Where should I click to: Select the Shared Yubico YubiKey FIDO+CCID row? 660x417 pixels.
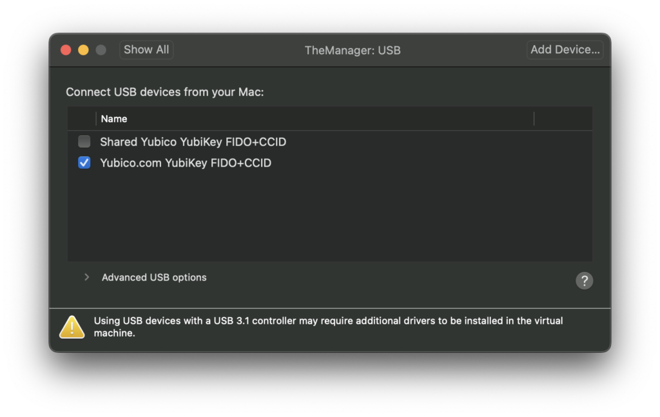point(193,142)
